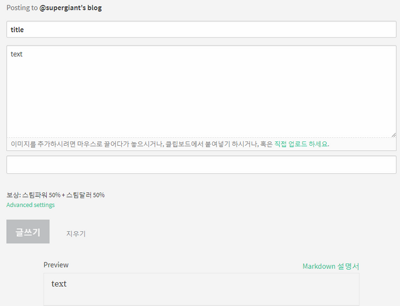400x306 pixels.
Task: Click the Posting to label
Action: click(22, 8)
